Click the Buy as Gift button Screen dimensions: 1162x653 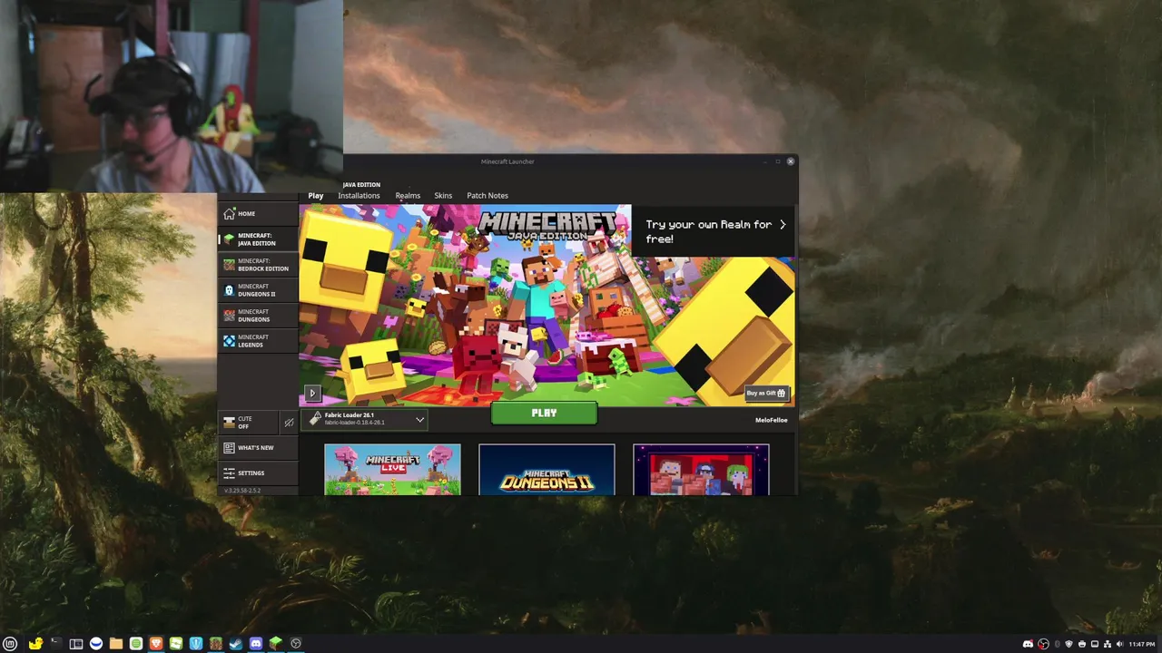coord(766,393)
